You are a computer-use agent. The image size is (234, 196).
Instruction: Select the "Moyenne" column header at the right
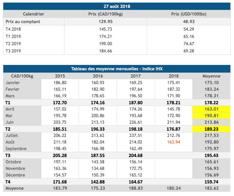211,76
